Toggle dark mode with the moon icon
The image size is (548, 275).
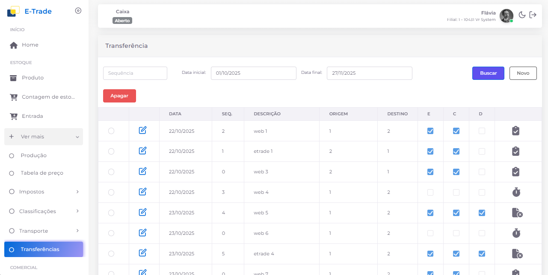pos(522,15)
